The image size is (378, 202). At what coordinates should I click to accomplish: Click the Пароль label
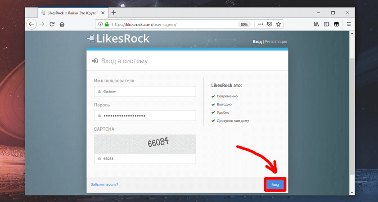[x=102, y=105]
